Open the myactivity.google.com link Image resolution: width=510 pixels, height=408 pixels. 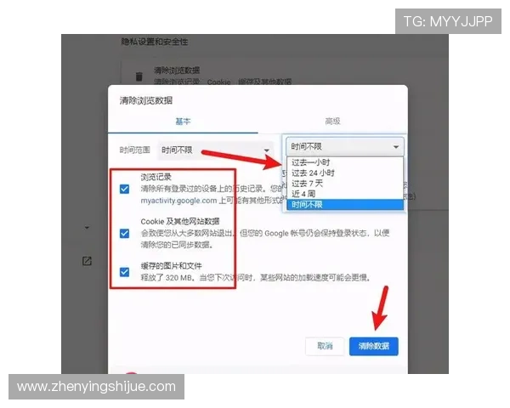(178, 201)
